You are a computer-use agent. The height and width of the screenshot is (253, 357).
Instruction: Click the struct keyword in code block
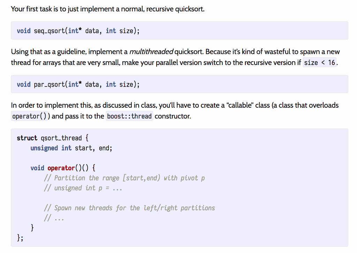27,138
